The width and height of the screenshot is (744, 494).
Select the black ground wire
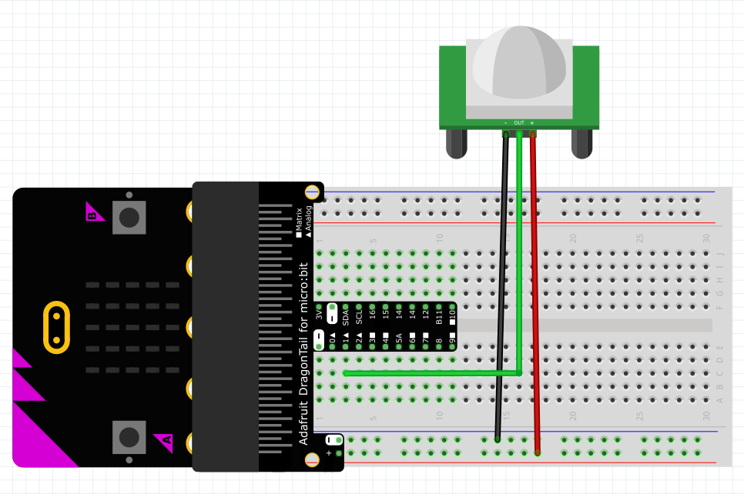[501, 287]
